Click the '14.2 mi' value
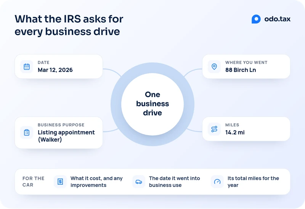Screen dimensions: 305x209 point(235,132)
